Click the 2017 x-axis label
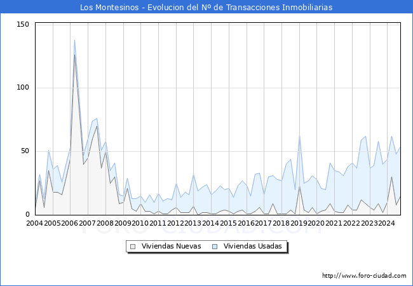 (264, 223)
